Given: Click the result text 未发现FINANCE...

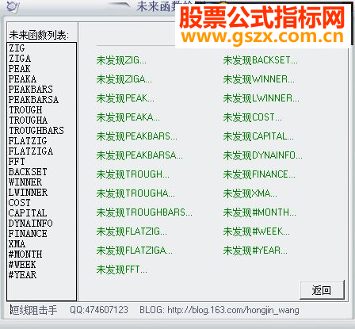Looking at the screenshot, I should tap(259, 174).
